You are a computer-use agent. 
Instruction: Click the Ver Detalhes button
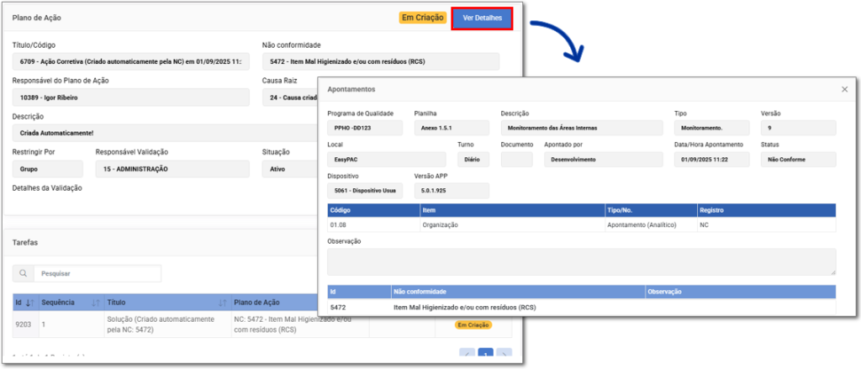point(482,18)
